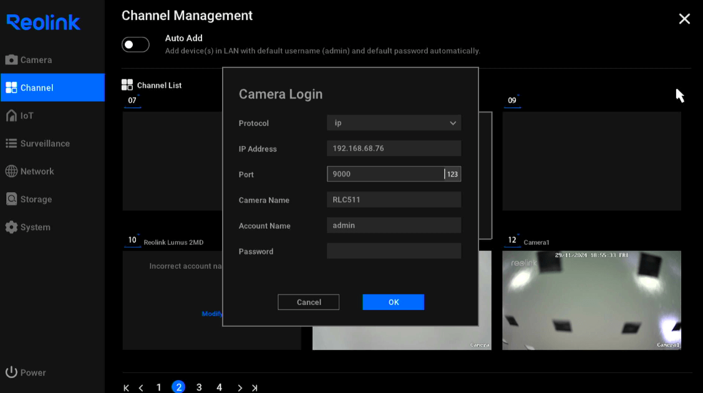Click the channel number 09 label

[512, 100]
